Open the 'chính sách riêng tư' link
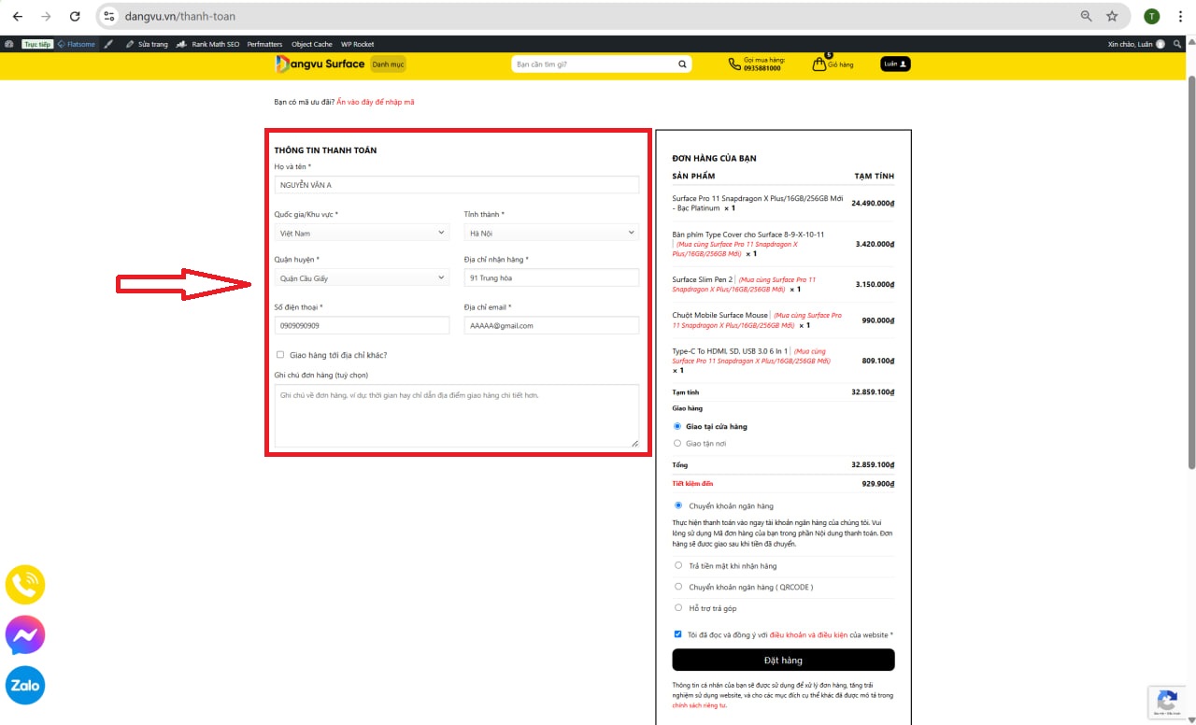Image resolution: width=1196 pixels, height=725 pixels. 699,705
